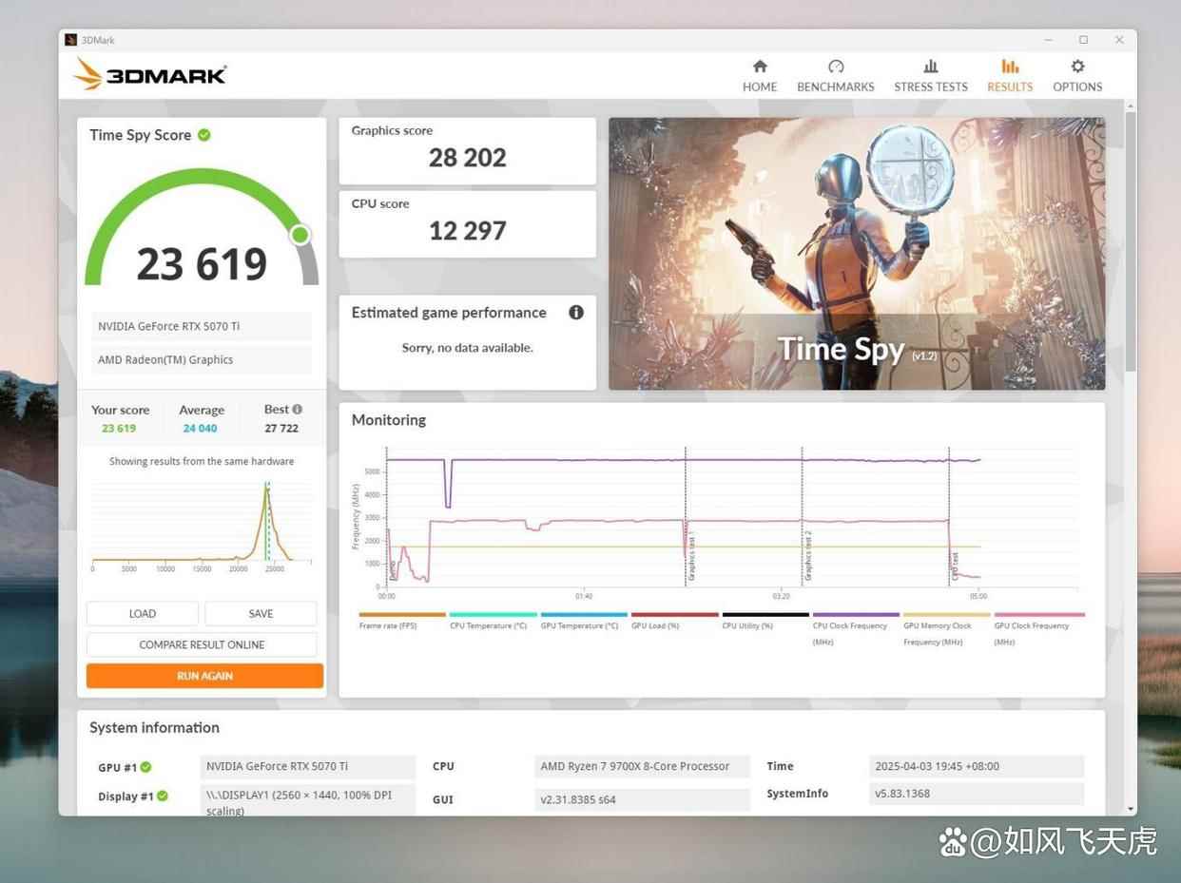Click green validation check beside Time Spy Score
The image size is (1181, 883).
click(x=204, y=135)
